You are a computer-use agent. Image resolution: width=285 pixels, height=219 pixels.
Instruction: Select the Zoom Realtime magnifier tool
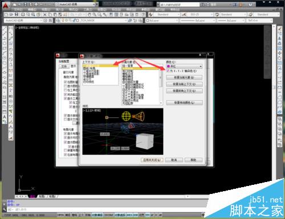click(x=95, y=14)
